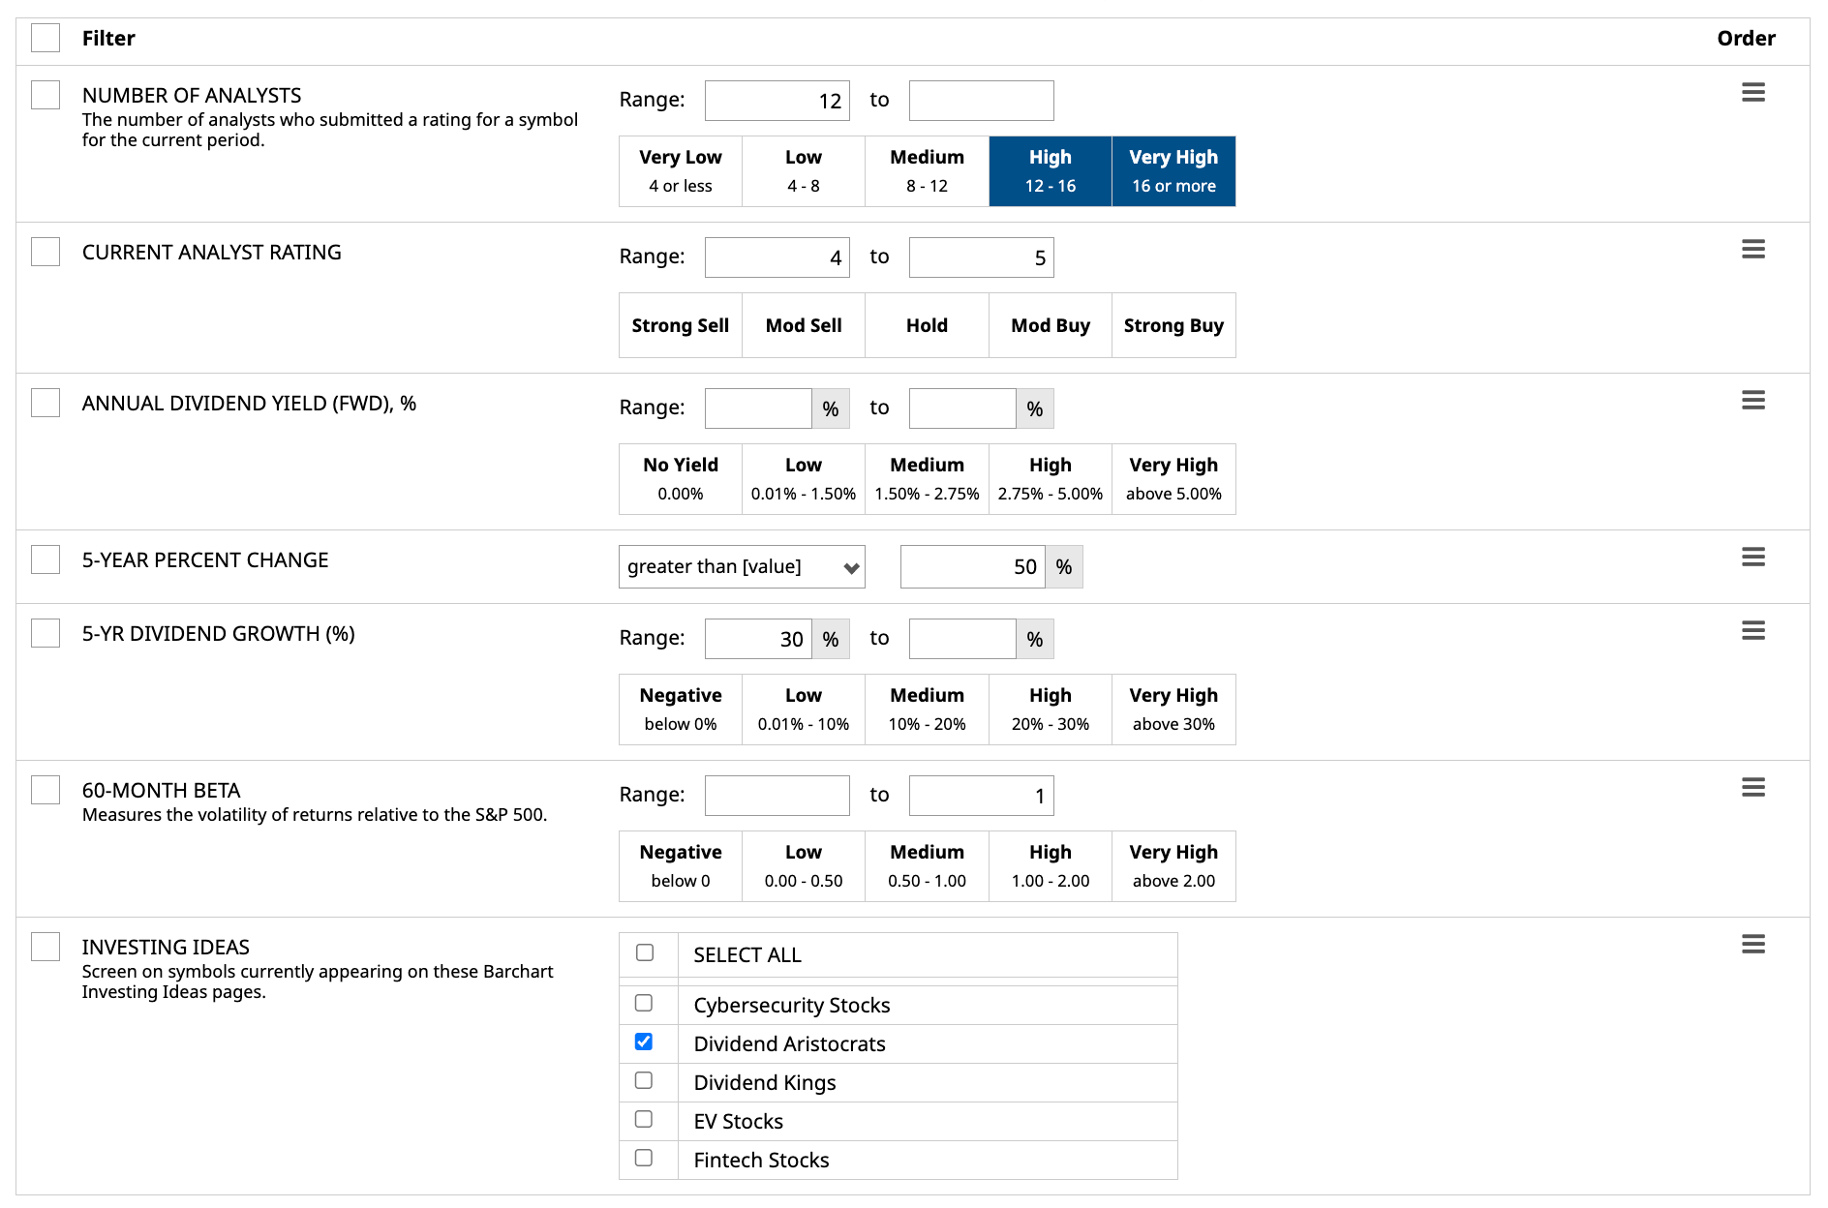Tick the SELECT ALL investing ideas checkbox
The height and width of the screenshot is (1208, 1828).
[x=645, y=952]
